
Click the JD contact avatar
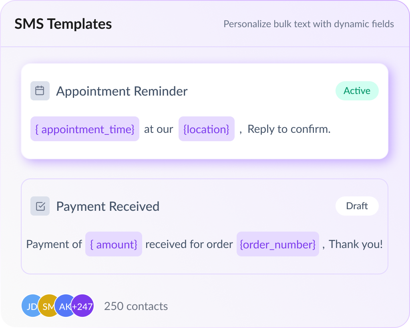[30, 306]
